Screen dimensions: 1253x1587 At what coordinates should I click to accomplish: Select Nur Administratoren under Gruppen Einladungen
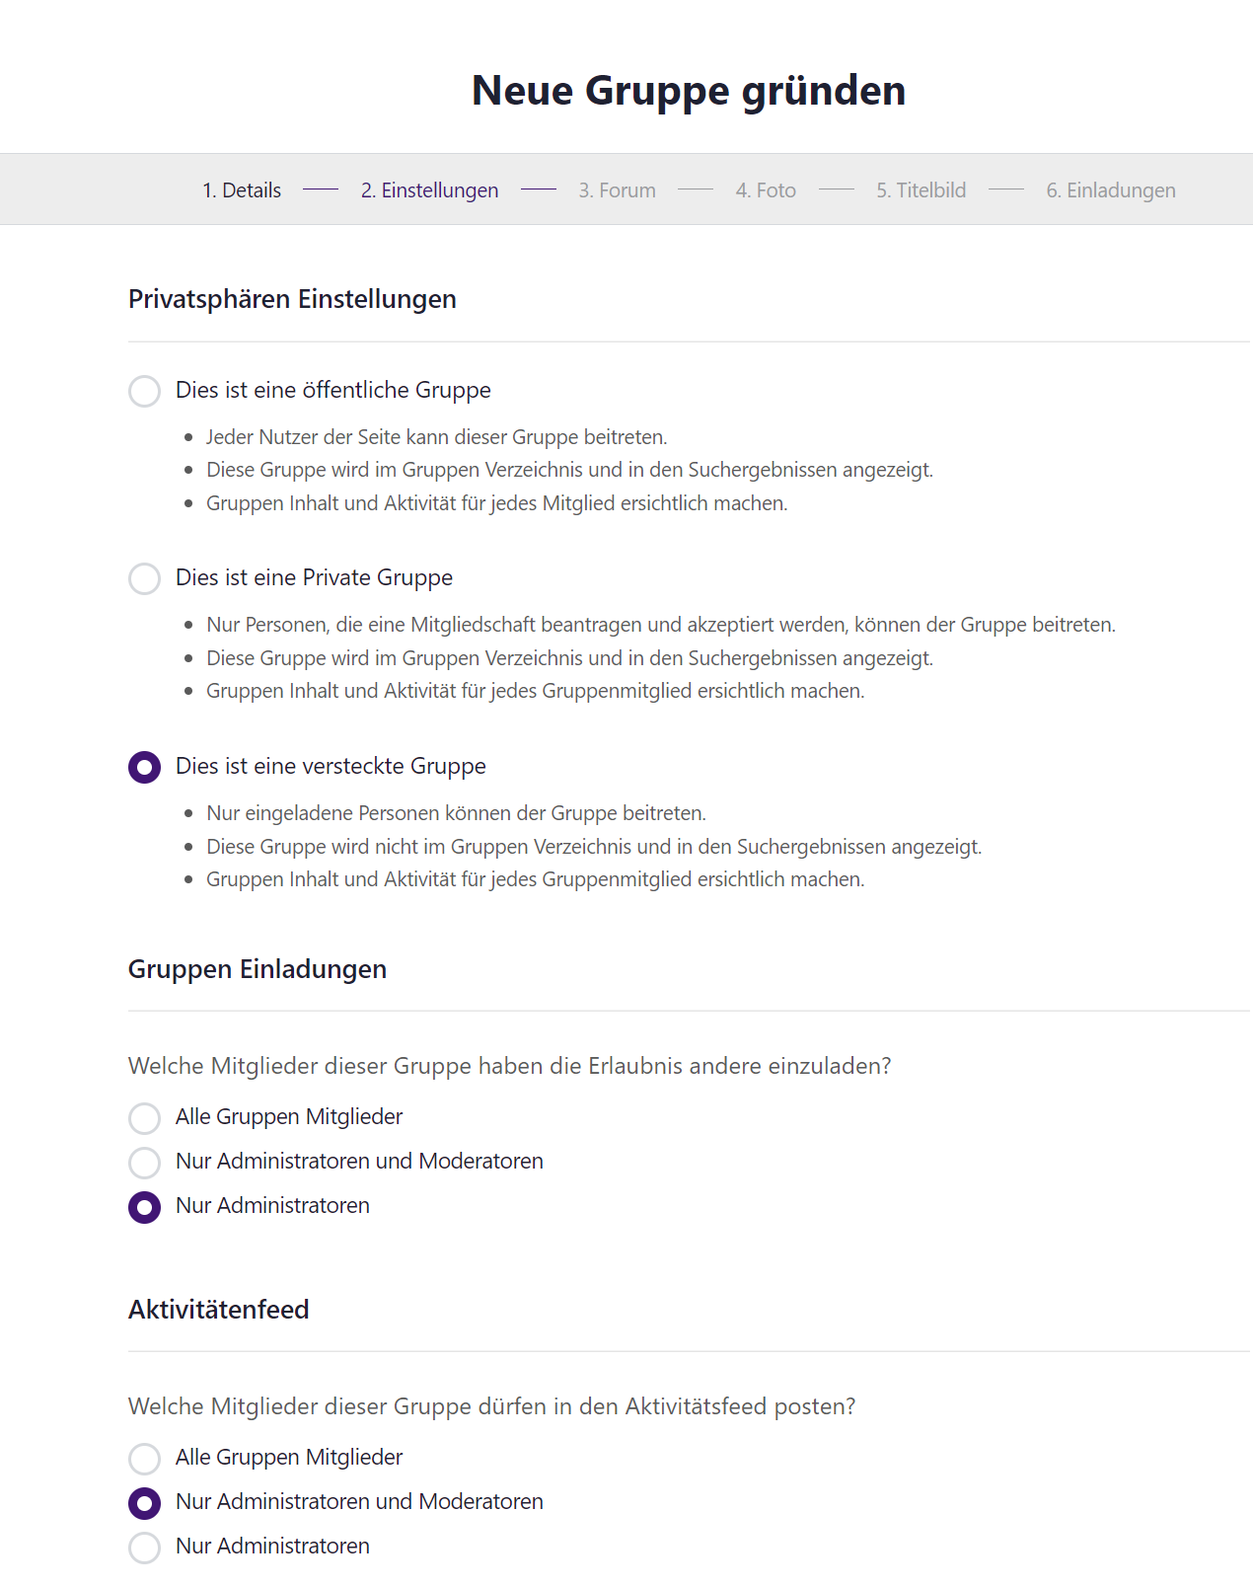pos(144,1207)
